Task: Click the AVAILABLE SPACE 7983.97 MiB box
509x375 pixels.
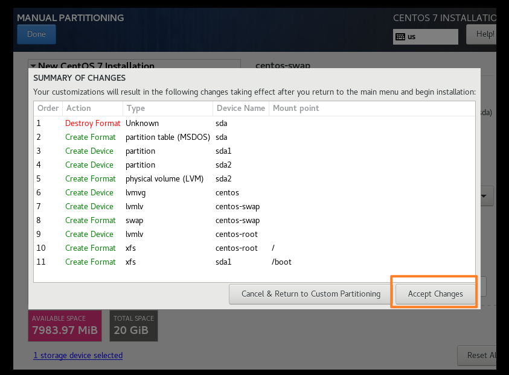Action: click(x=65, y=326)
